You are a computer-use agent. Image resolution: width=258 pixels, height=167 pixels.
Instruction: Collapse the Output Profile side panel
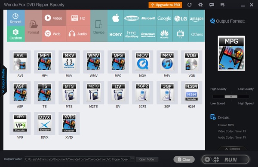3,81
